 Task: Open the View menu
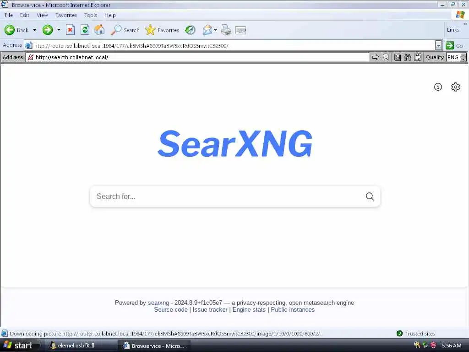pos(42,15)
